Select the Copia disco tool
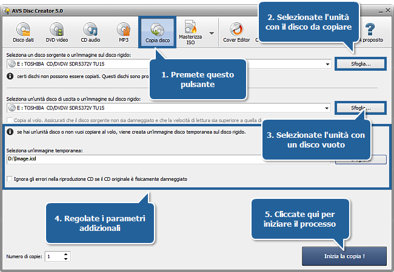The width and height of the screenshot is (394, 272). click(x=158, y=33)
